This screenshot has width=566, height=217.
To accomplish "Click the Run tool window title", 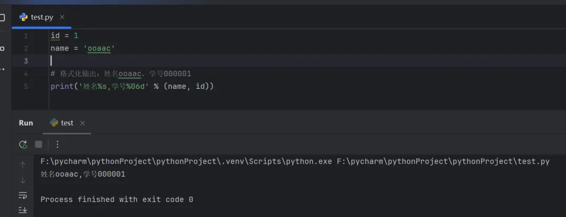I will tap(26, 123).
